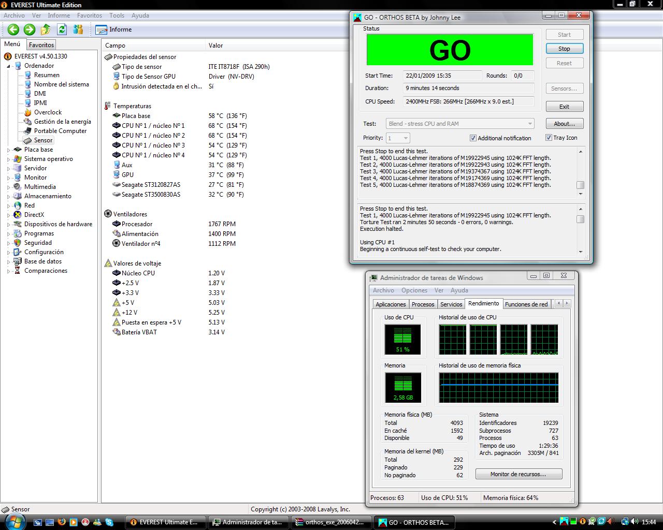The image size is (663, 530).
Task: Expand the Servidor tree node
Action: pos(9,169)
